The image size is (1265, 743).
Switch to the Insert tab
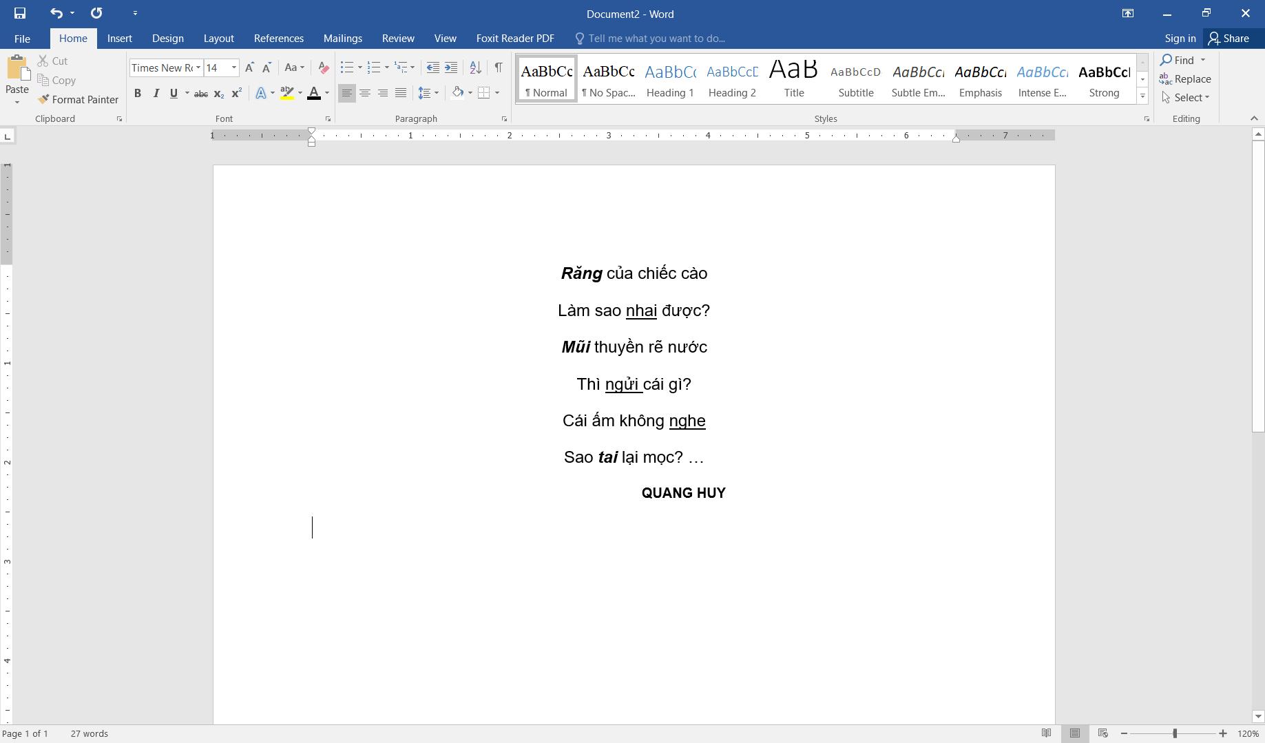pyautogui.click(x=120, y=39)
